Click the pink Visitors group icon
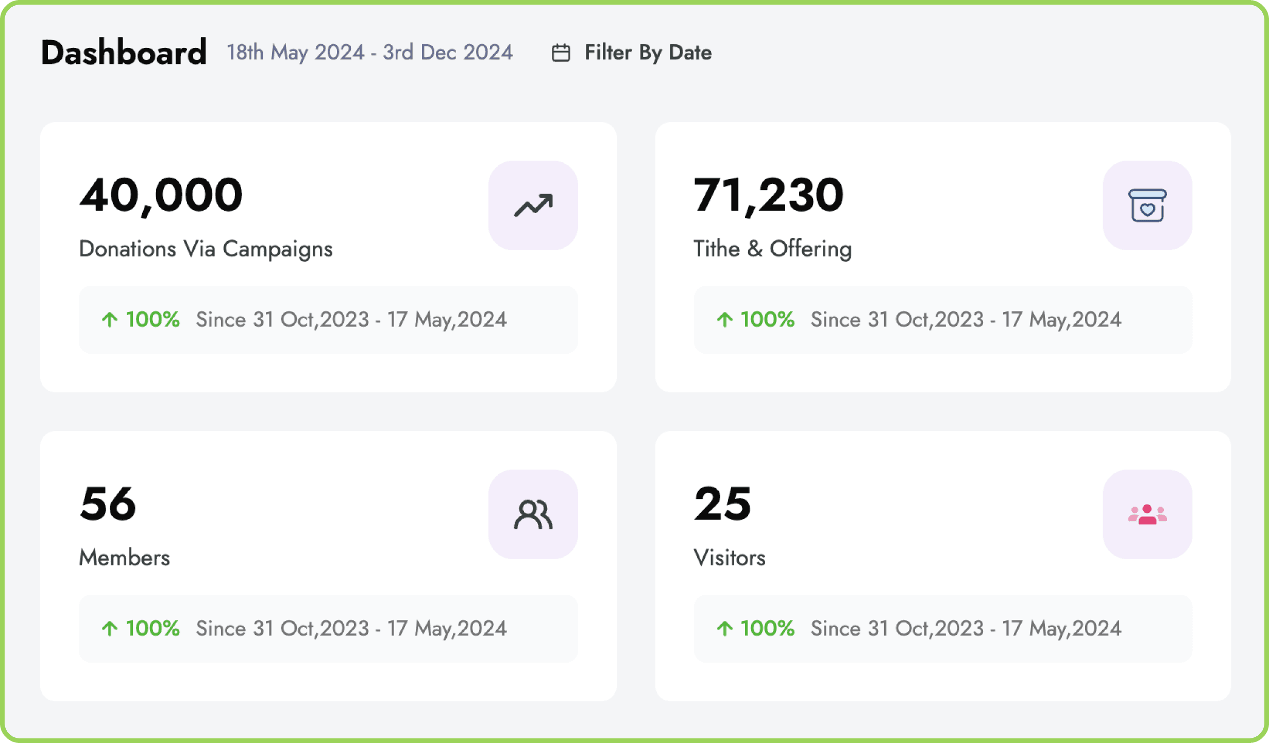The height and width of the screenshot is (743, 1269). point(1147,514)
